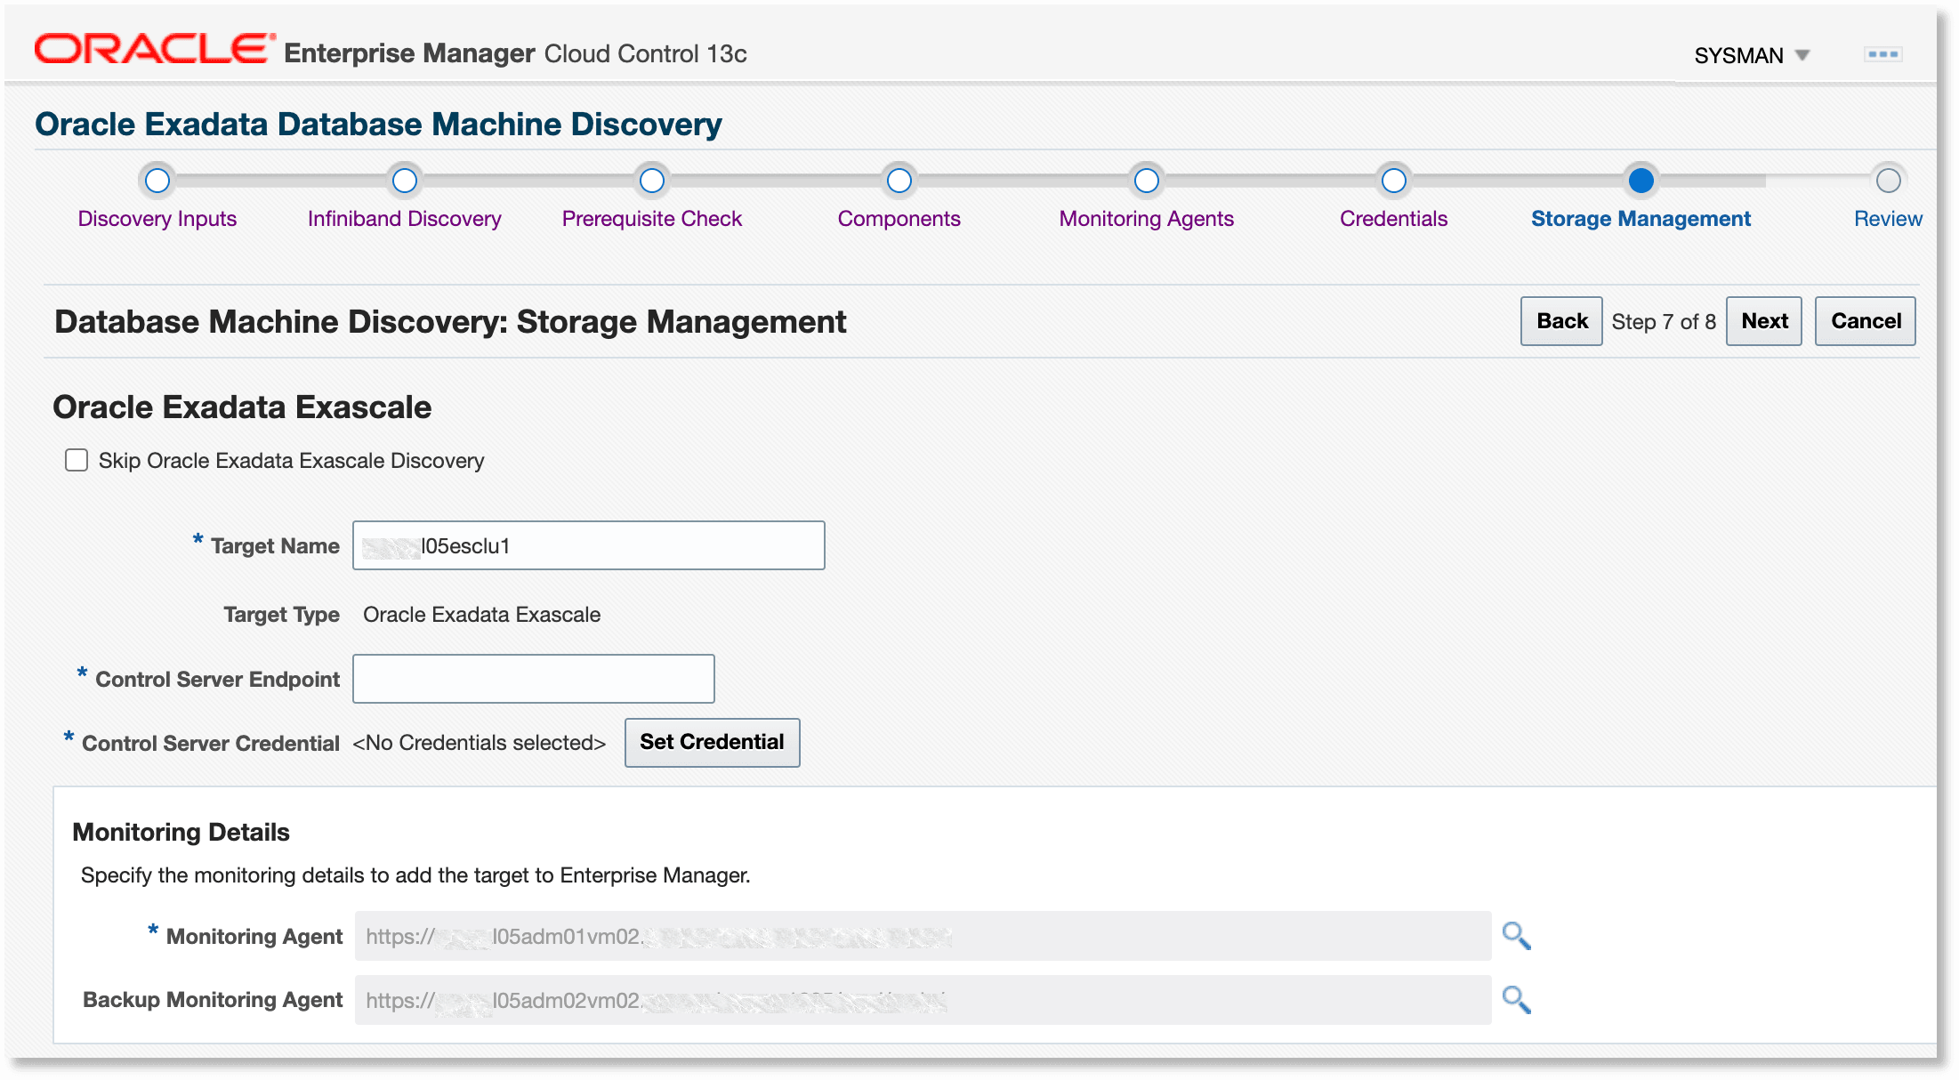This screenshot has width=1959, height=1080.
Task: Click inside the Target Name field
Action: point(587,544)
